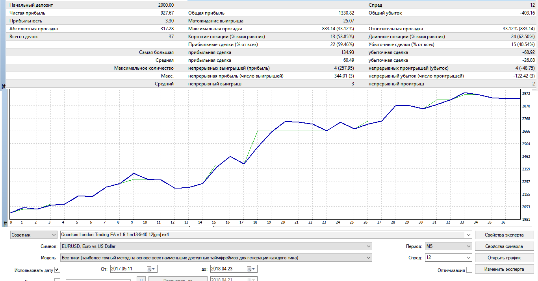Viewport: 538px width, 281px height.
Task: Click largest убыточная сделка value -68.92
Action: (529, 52)
